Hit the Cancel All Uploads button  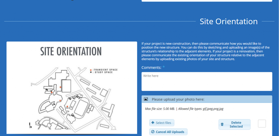168,132
